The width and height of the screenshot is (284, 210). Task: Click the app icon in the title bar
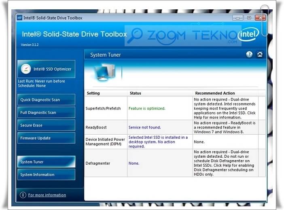(19, 18)
